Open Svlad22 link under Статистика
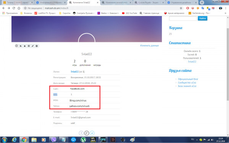 point(192,61)
